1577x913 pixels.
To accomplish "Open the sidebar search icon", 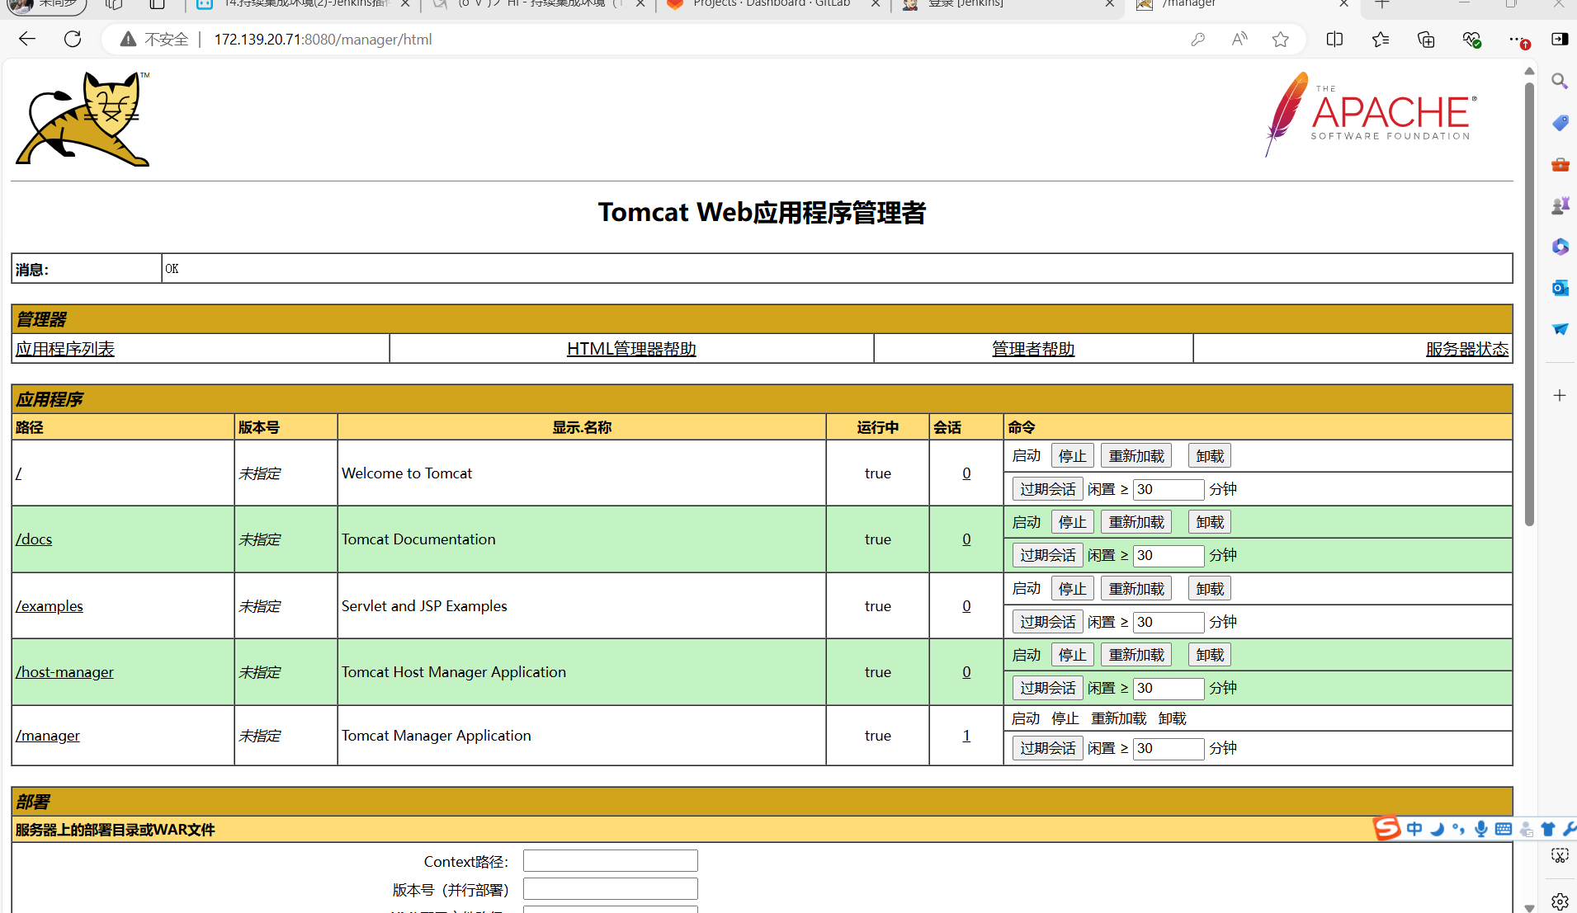I will click(x=1560, y=81).
